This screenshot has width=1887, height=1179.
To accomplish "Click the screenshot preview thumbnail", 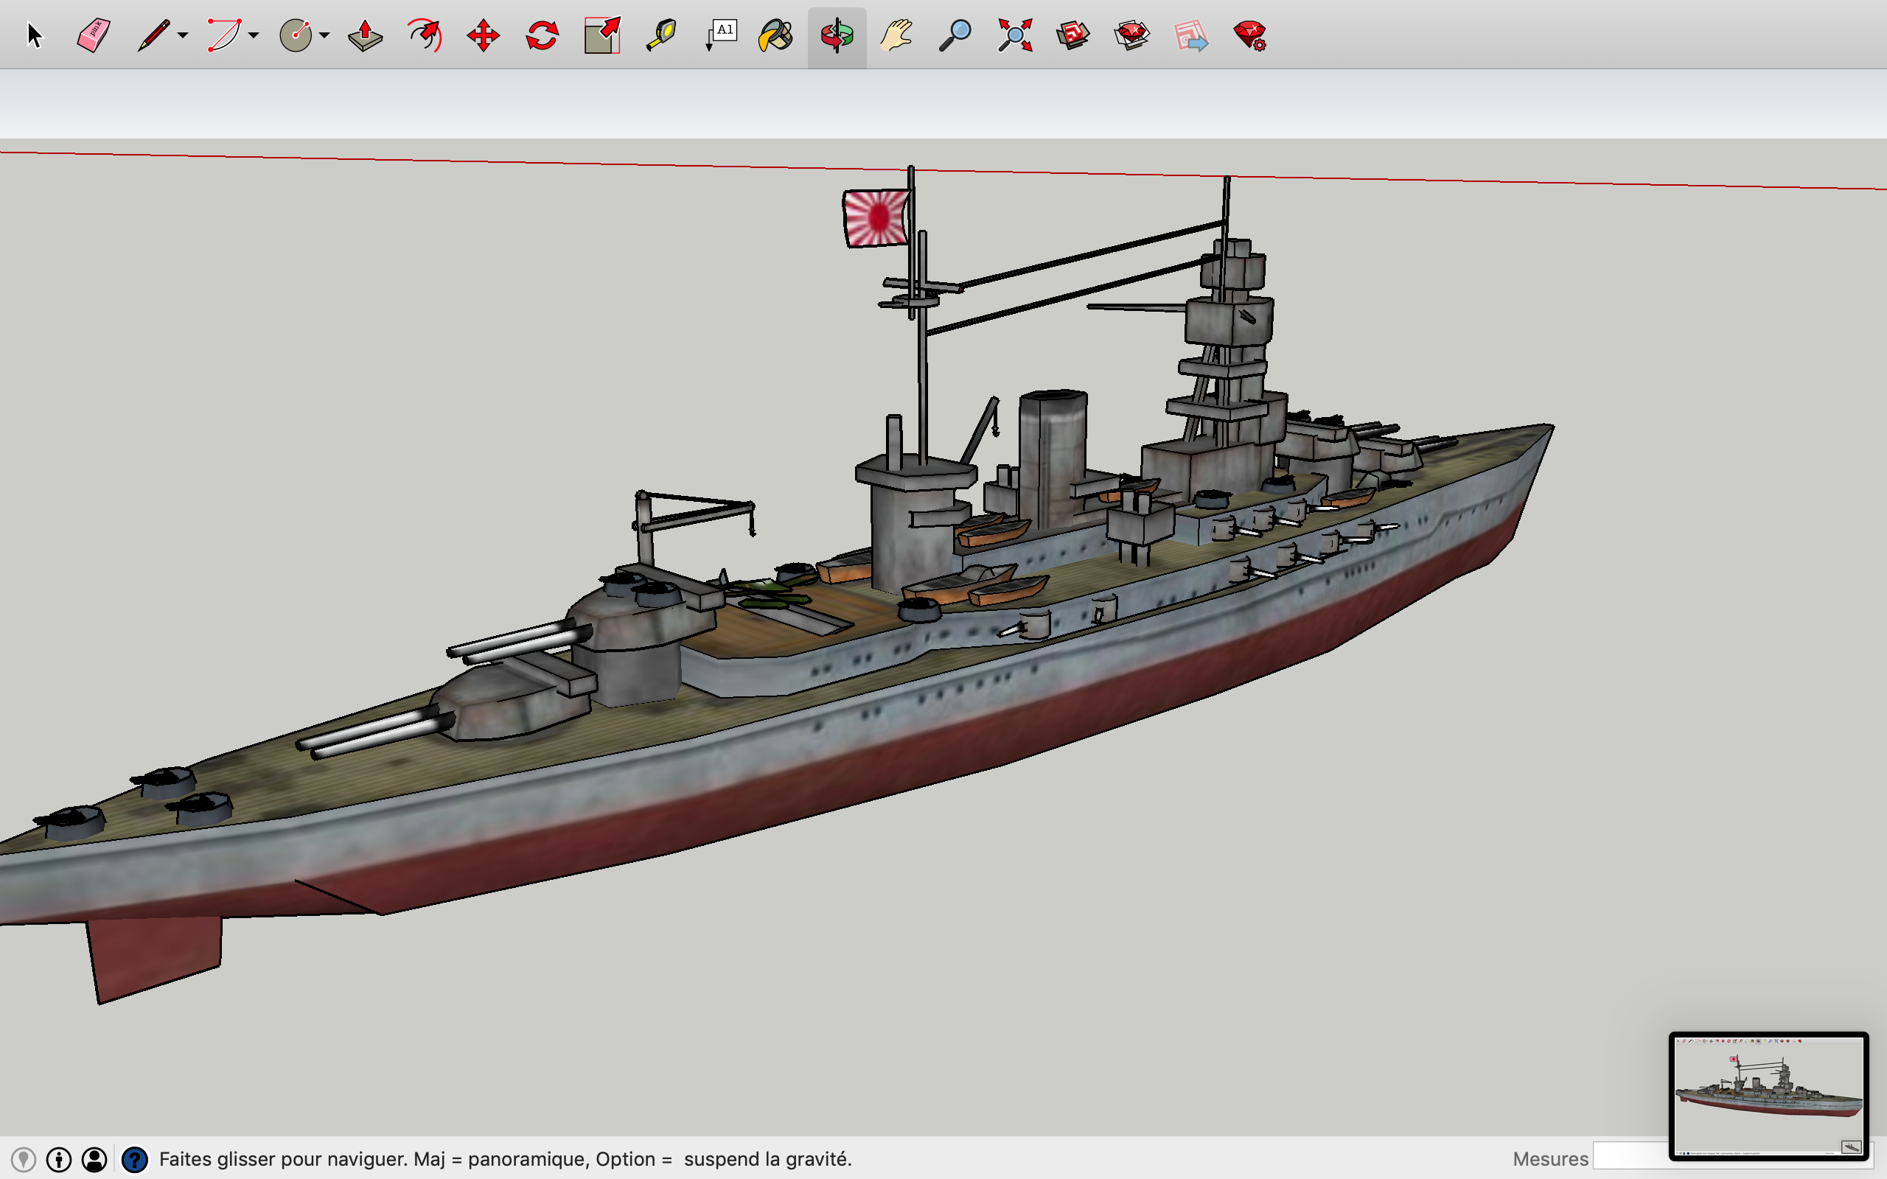I will click(x=1768, y=1096).
